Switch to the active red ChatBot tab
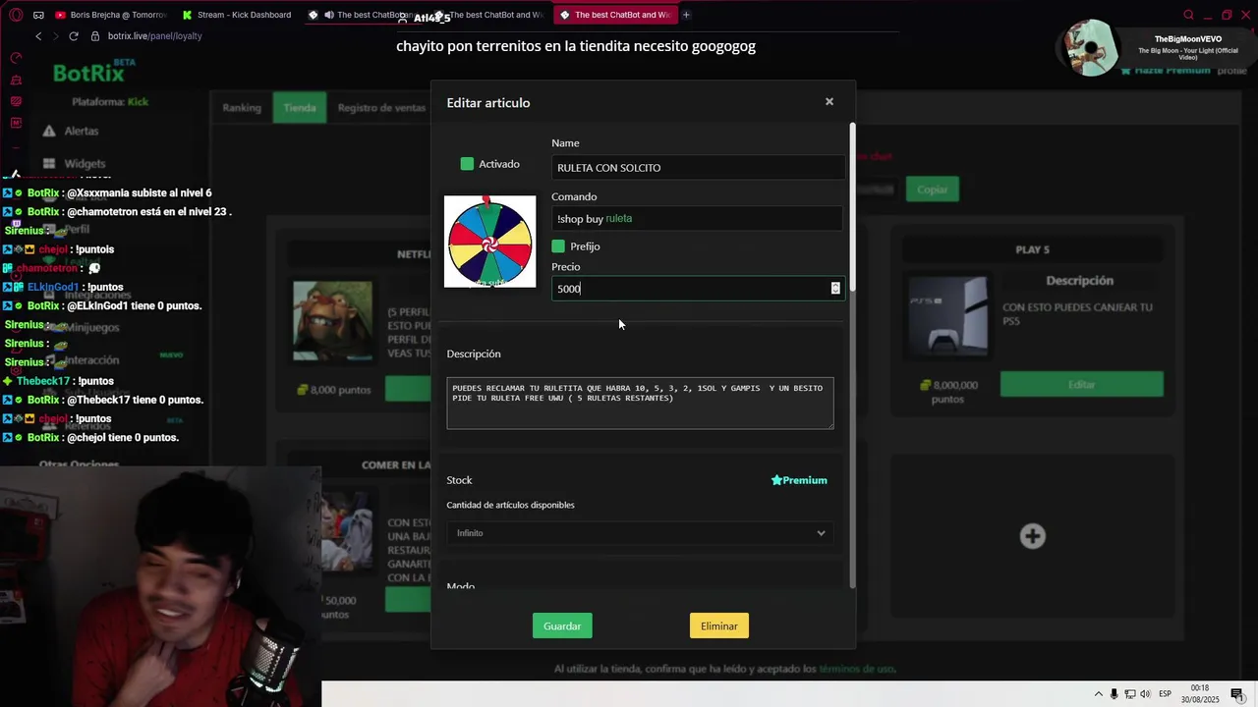The image size is (1258, 707). click(x=615, y=15)
